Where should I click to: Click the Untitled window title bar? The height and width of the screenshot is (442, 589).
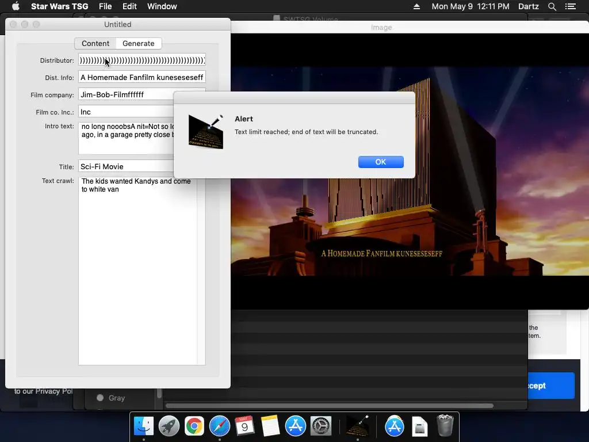[x=117, y=24]
